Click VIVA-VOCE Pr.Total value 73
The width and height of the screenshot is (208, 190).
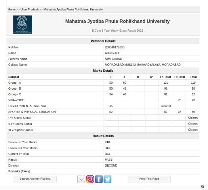coord(179,100)
